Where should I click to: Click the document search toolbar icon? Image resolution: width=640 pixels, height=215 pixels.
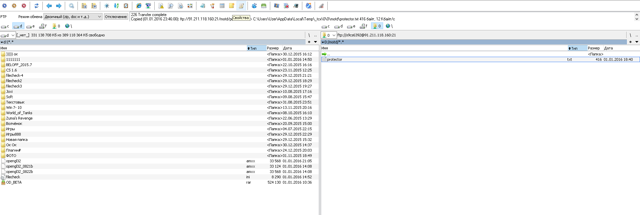coord(171,6)
